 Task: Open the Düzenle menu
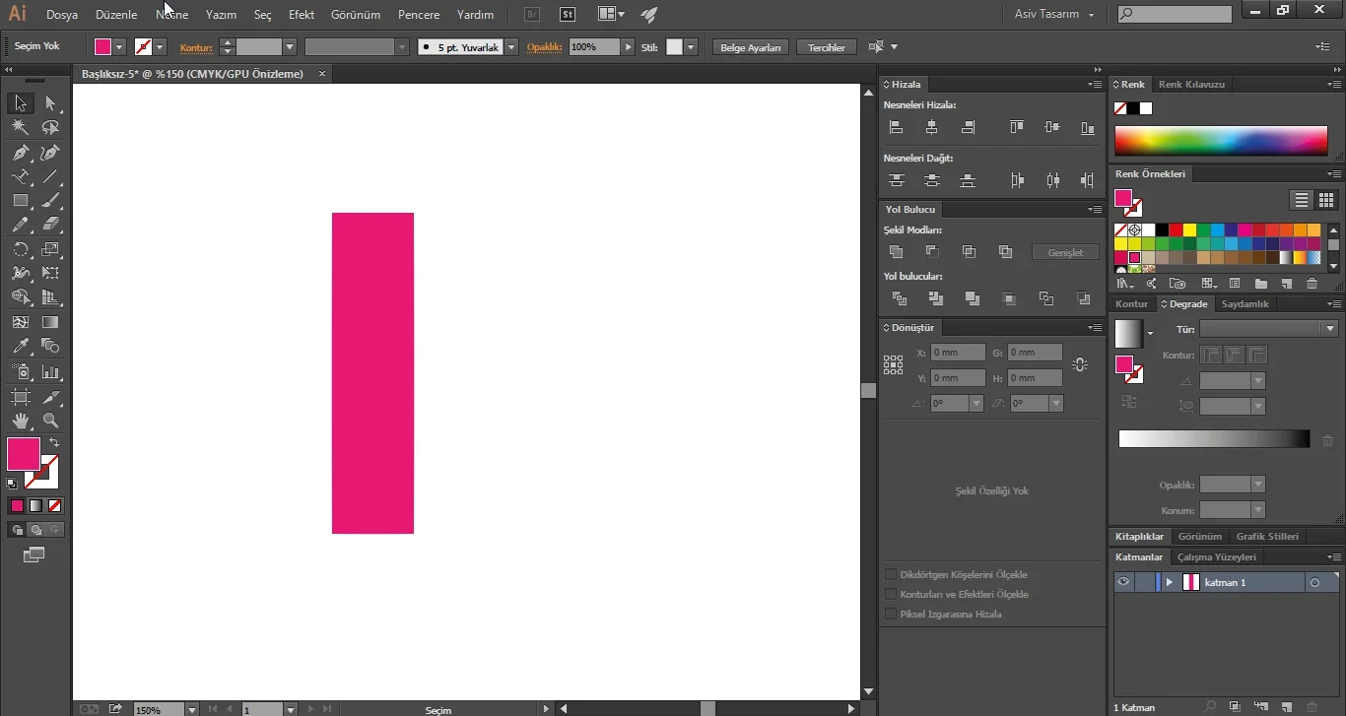point(116,15)
